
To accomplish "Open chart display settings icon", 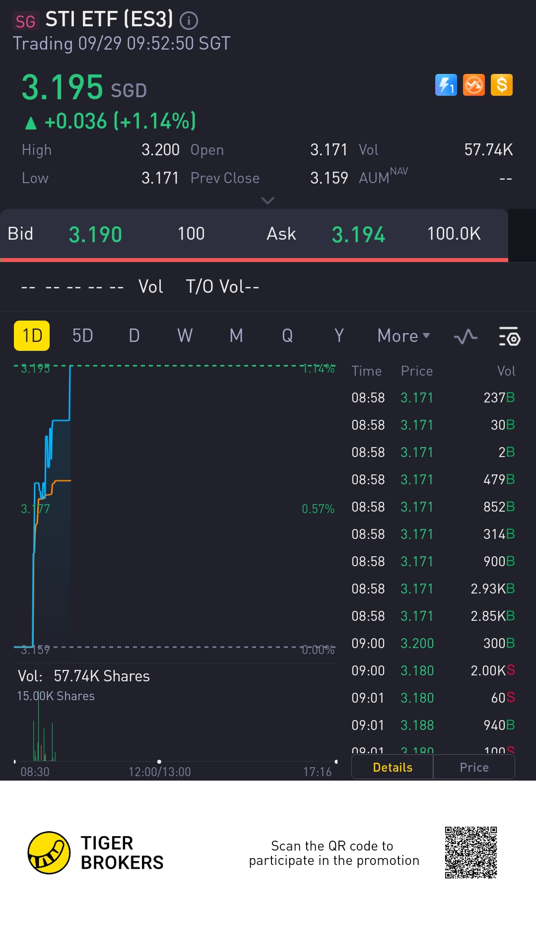I will [509, 337].
